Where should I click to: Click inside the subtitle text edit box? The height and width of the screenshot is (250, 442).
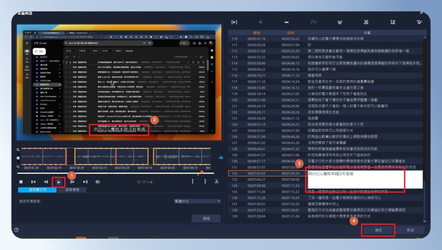(x=365, y=180)
